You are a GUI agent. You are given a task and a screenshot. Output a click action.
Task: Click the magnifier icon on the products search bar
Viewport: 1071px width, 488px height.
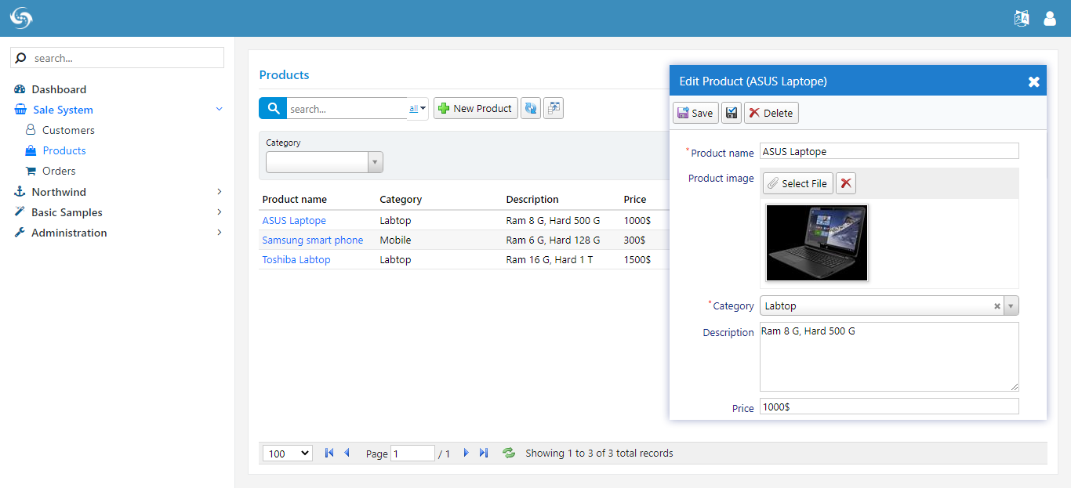pos(272,108)
